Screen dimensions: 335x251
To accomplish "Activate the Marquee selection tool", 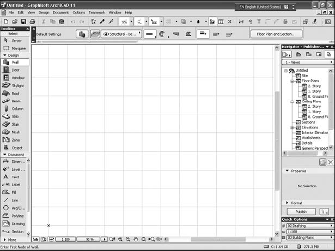I will coord(15,48).
